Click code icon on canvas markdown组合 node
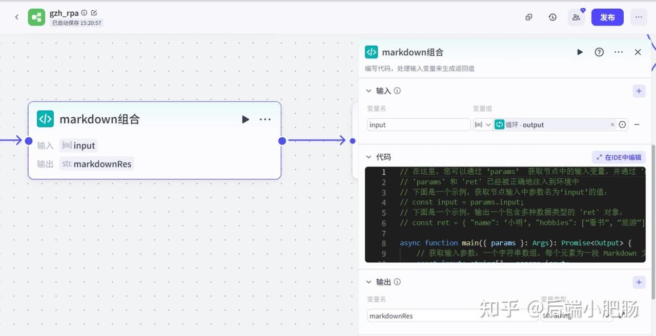The width and height of the screenshot is (656, 336). (45, 119)
